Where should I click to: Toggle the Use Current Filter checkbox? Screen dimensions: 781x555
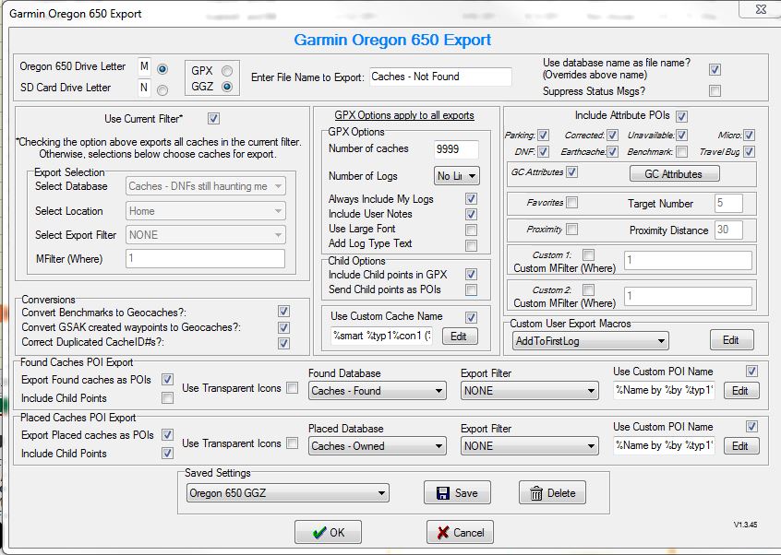tap(213, 118)
